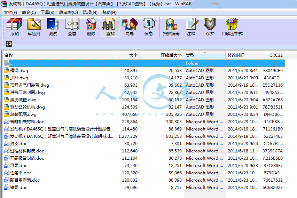This screenshot has width=297, height=198.
Task: Select the file 题目审定表.doc
Action: coord(25,180)
